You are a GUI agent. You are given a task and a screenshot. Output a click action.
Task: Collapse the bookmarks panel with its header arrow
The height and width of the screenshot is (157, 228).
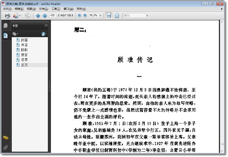point(46,25)
